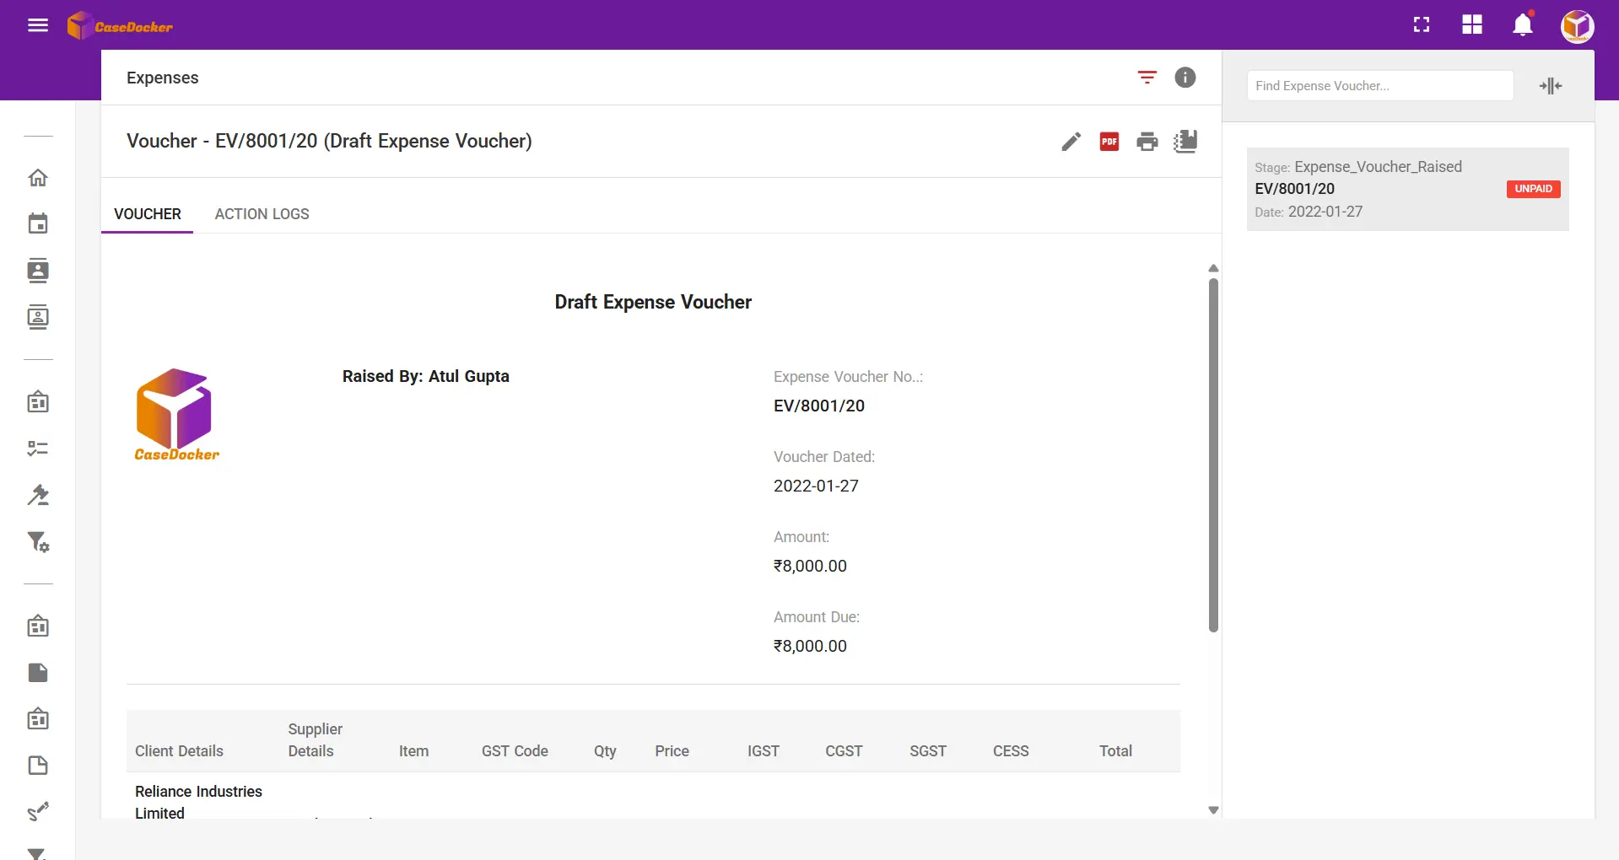Click the Reliance Industries Limited client cell
1619x860 pixels.
[x=198, y=802]
